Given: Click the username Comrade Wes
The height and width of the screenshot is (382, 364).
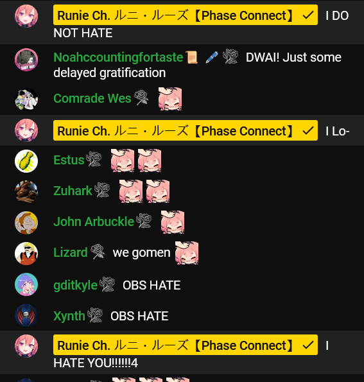Looking at the screenshot, I should click(92, 98).
